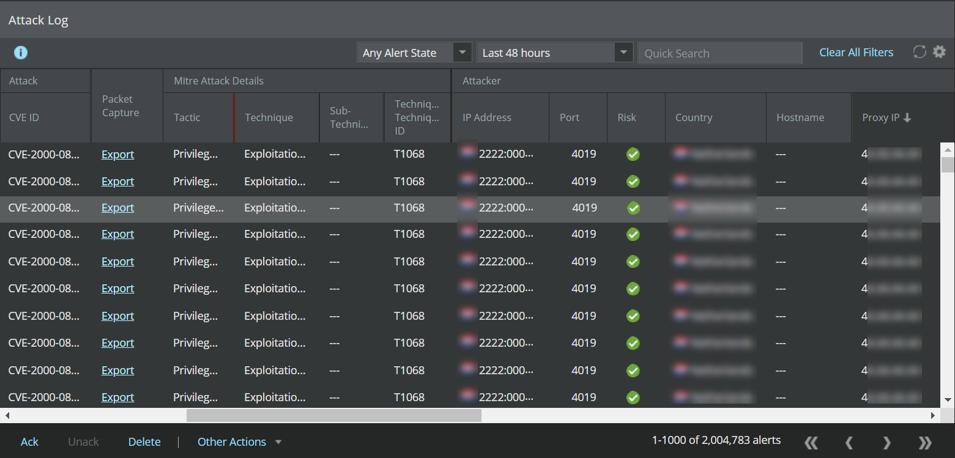Click Clear All Filters
Viewport: 955px width, 458px height.
[x=856, y=53]
